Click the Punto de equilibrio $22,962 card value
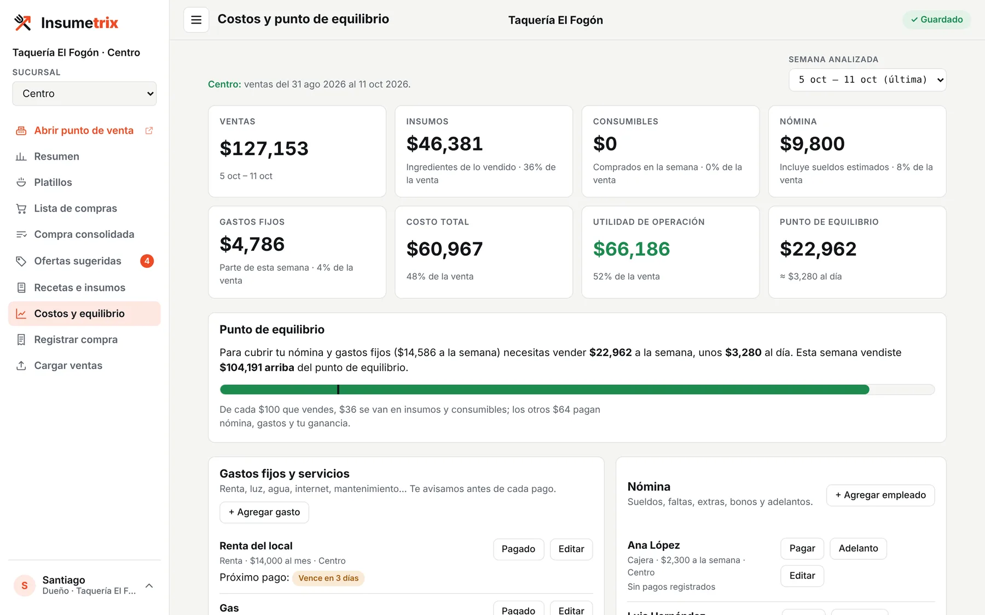985x615 pixels. tap(818, 249)
